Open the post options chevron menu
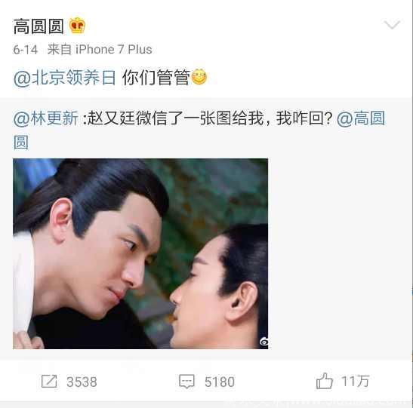Viewport: 413px width, 408px height. tap(392, 25)
